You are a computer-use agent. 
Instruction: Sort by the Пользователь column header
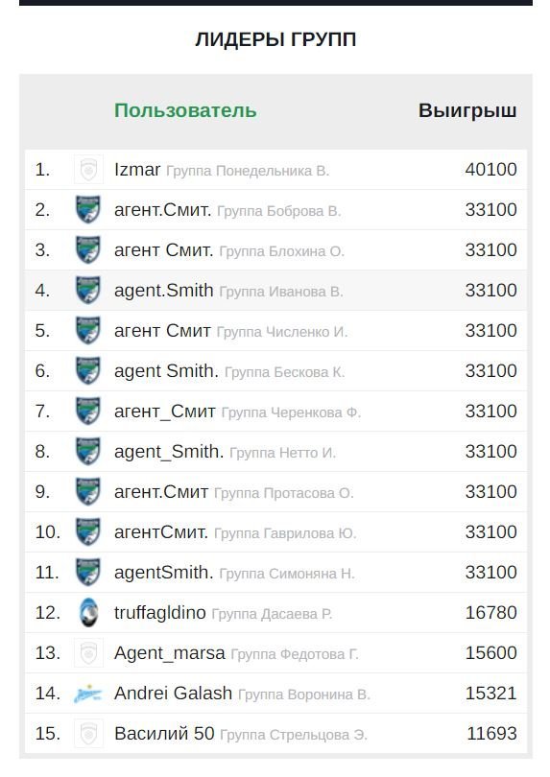185,110
